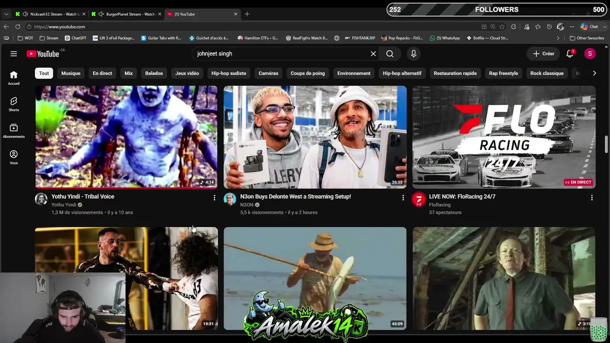Screen dimensions: 610x343
Task: Play the Flo Racing live thumbnail
Action: point(504,137)
